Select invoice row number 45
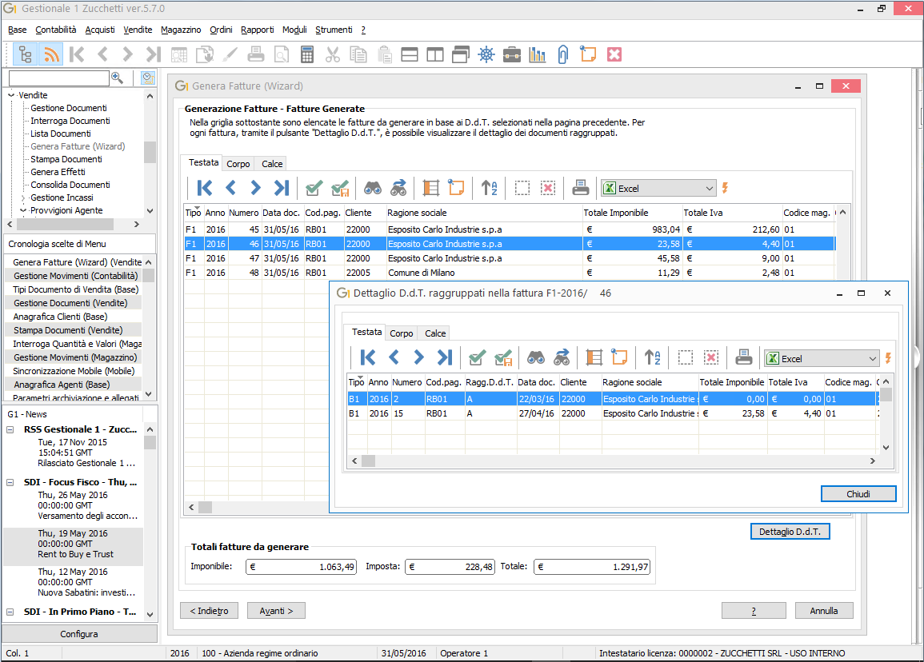Screen dimensions: 924x662 tap(510, 229)
